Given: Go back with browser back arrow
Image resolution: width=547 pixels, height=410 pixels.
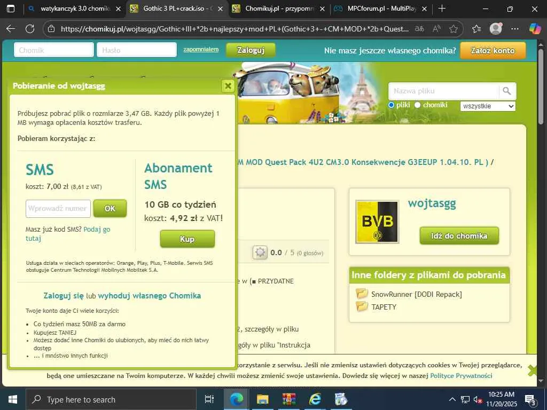Looking at the screenshot, I should [11, 29].
